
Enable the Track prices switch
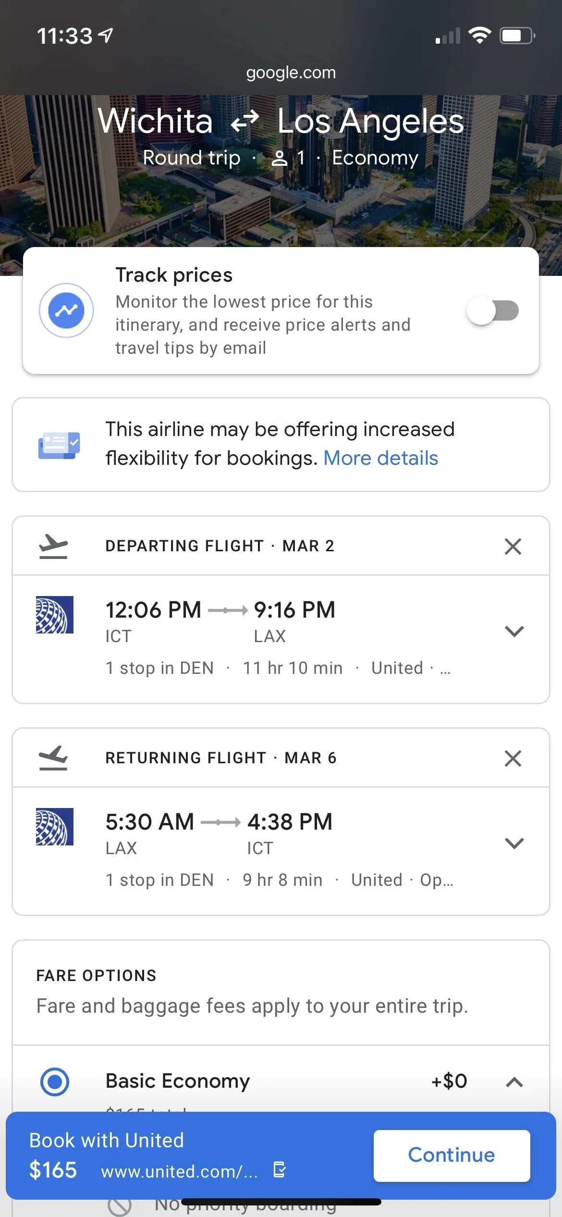493,310
